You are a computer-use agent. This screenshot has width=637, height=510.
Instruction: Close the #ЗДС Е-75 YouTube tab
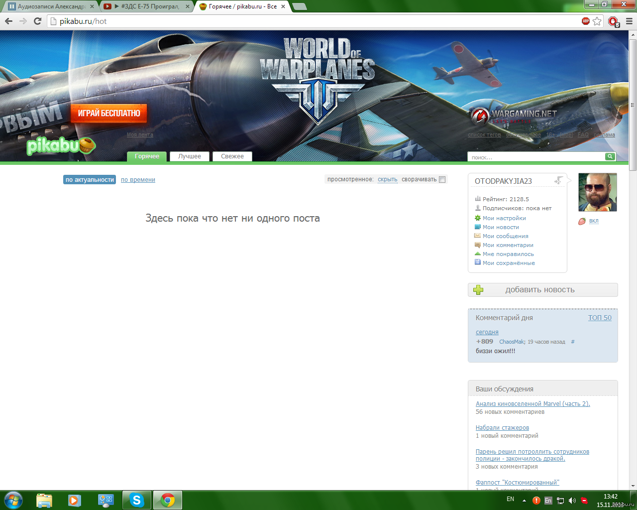tap(188, 6)
